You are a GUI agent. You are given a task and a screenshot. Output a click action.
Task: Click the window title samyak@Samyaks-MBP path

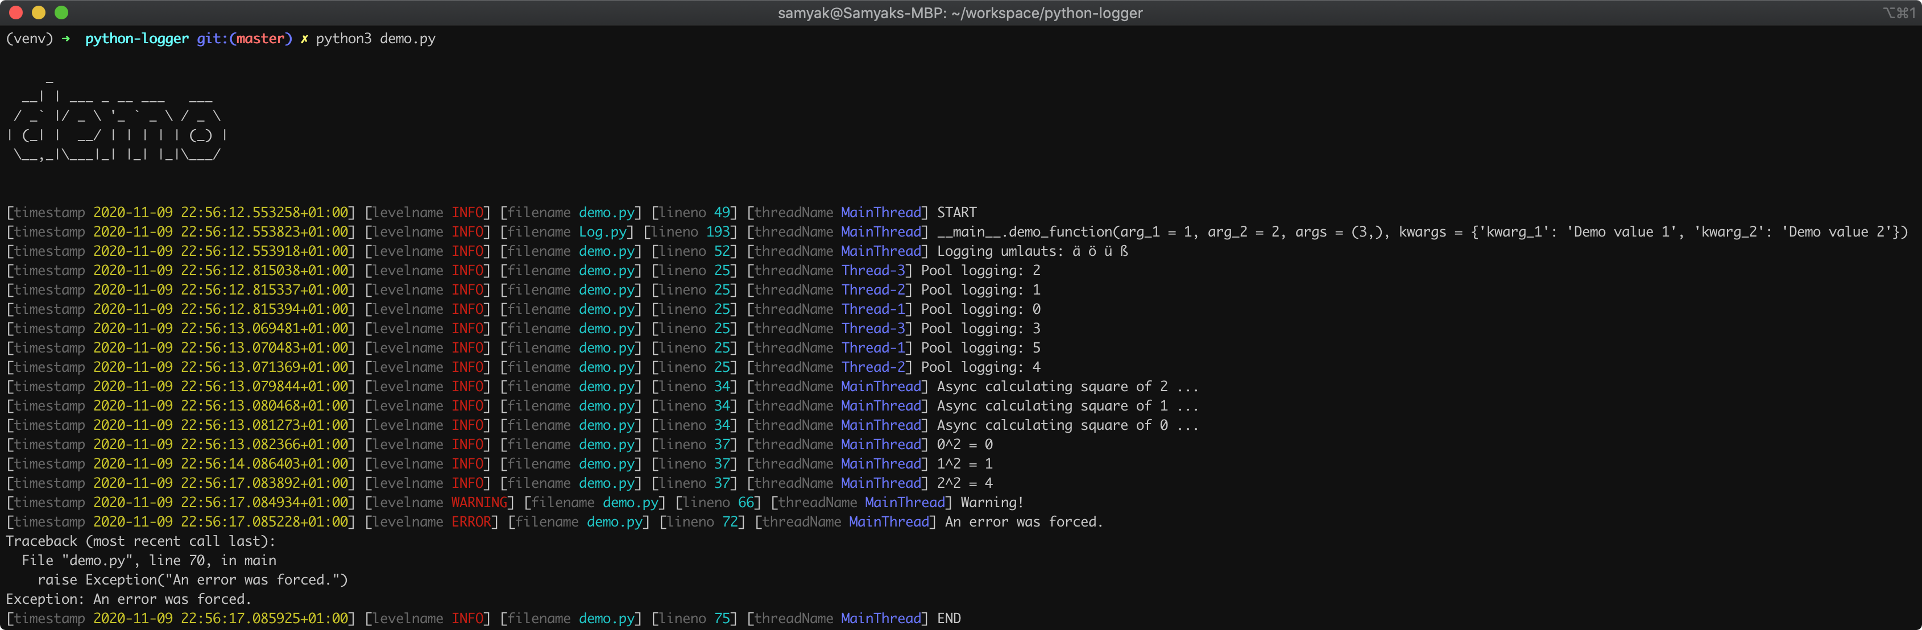959,13
